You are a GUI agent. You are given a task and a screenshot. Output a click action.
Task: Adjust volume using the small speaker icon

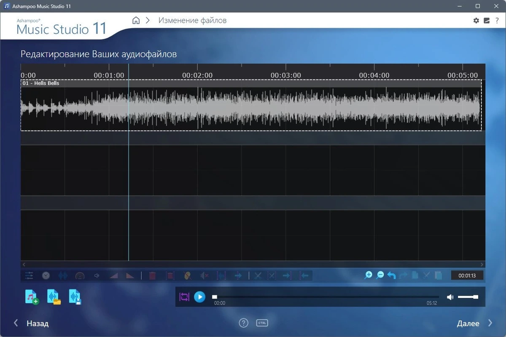pos(97,275)
